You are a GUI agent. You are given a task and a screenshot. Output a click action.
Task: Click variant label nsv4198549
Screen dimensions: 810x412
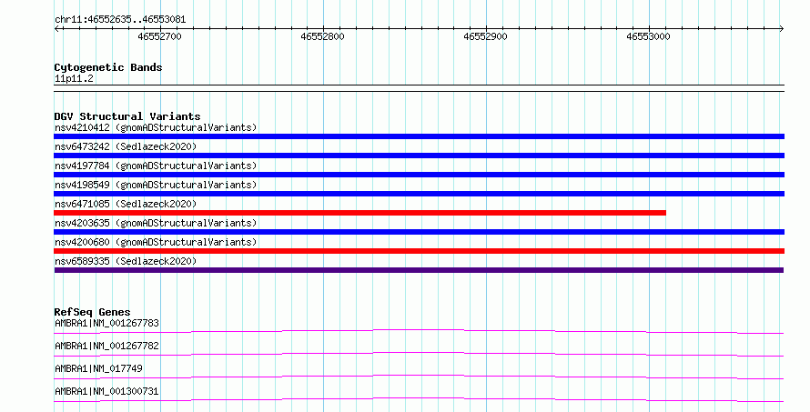click(x=82, y=185)
